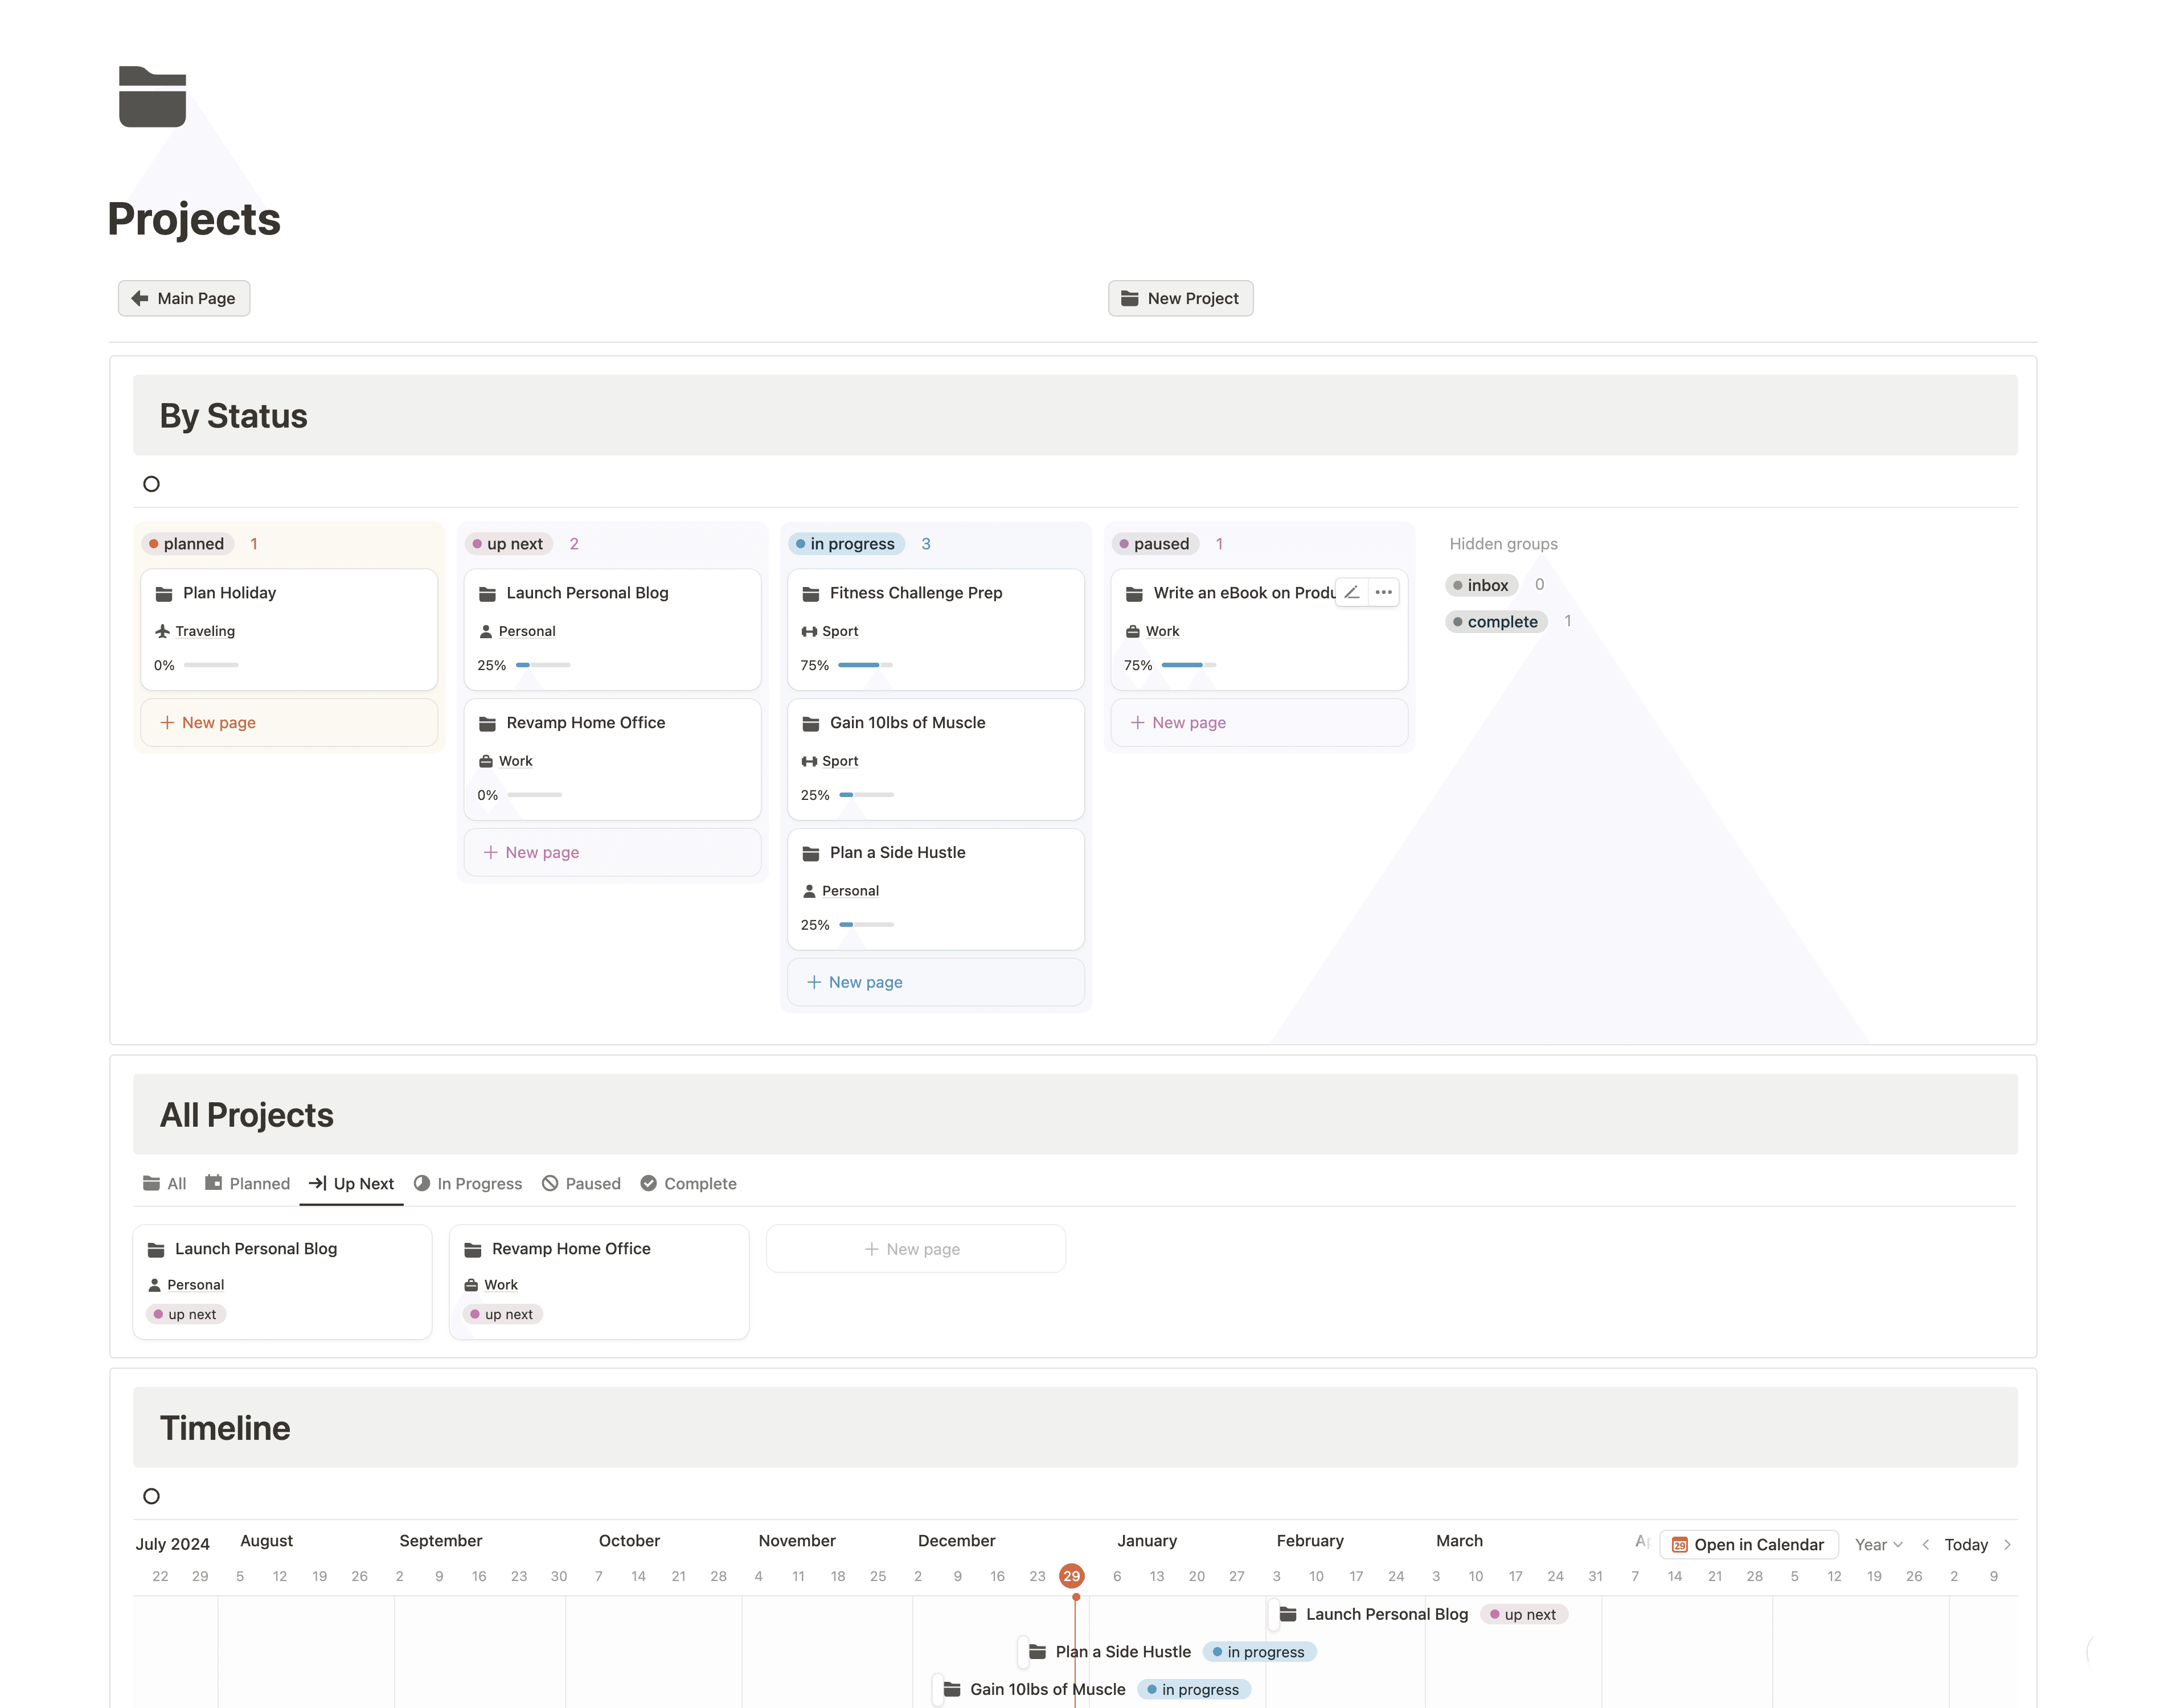Go to next timeline period arrow

(2007, 1544)
